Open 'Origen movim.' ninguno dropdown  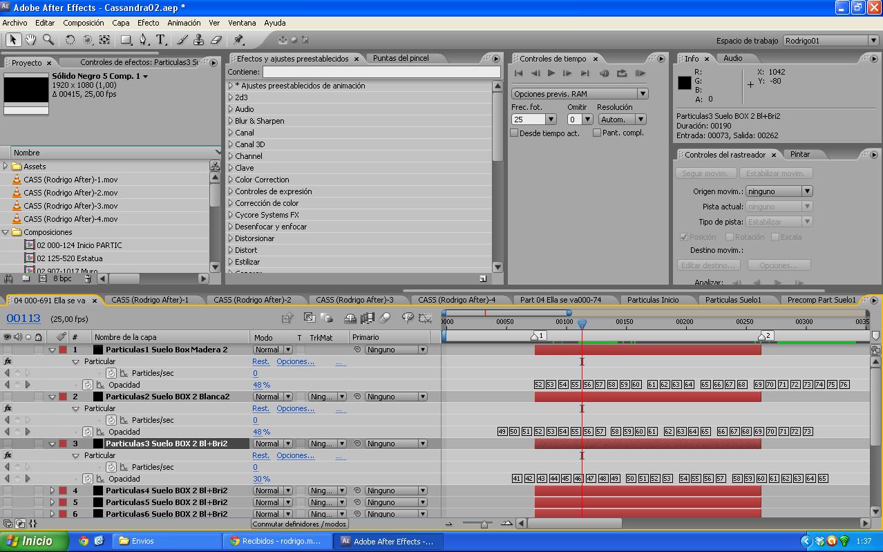[779, 191]
